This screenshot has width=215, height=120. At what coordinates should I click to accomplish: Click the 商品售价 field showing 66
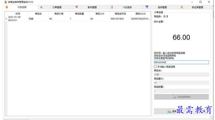tap(181, 82)
